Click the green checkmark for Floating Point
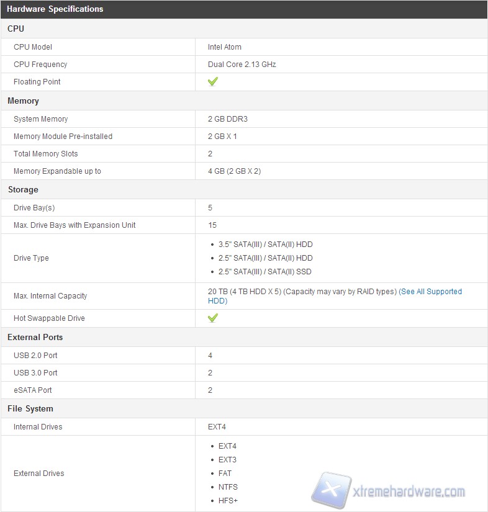The width and height of the screenshot is (488, 512). [x=212, y=82]
